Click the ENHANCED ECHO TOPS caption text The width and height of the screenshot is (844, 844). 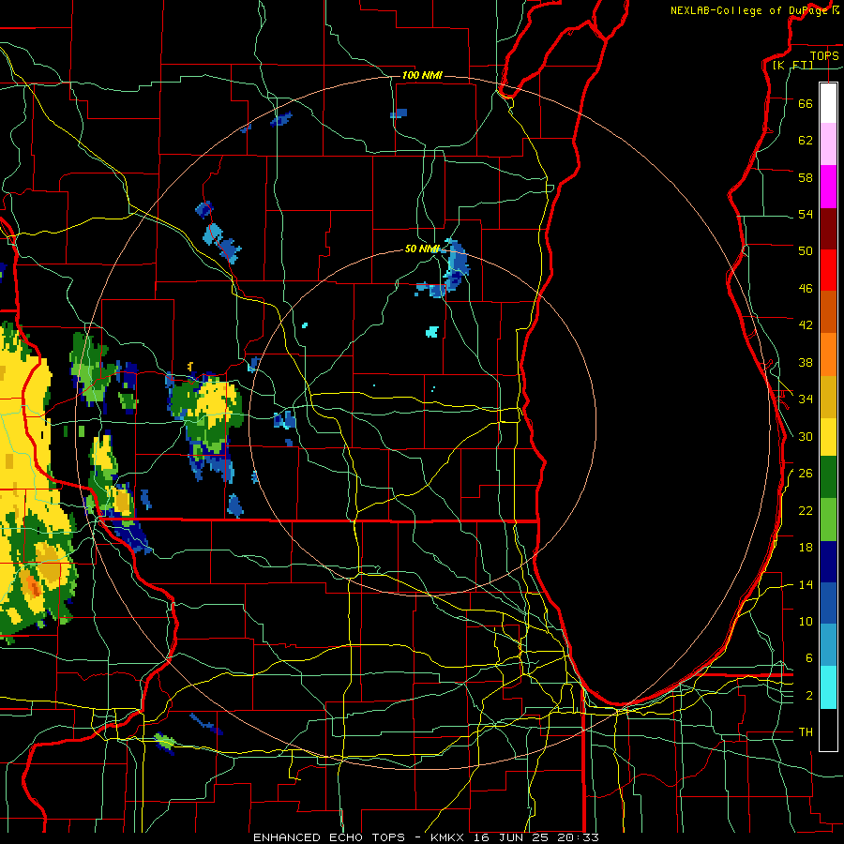click(x=329, y=837)
